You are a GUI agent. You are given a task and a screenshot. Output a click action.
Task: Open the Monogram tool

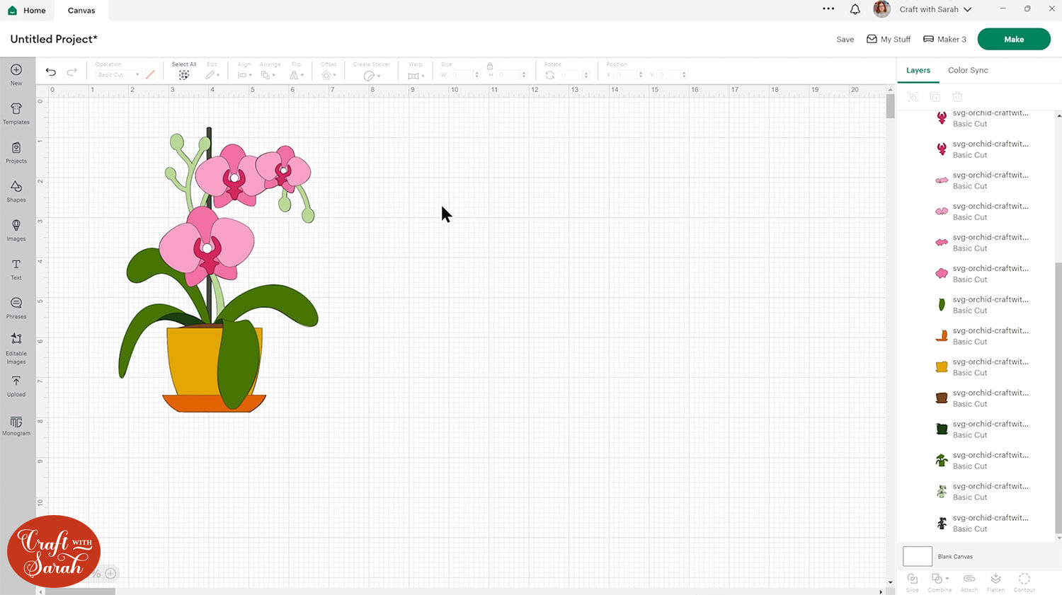click(16, 425)
